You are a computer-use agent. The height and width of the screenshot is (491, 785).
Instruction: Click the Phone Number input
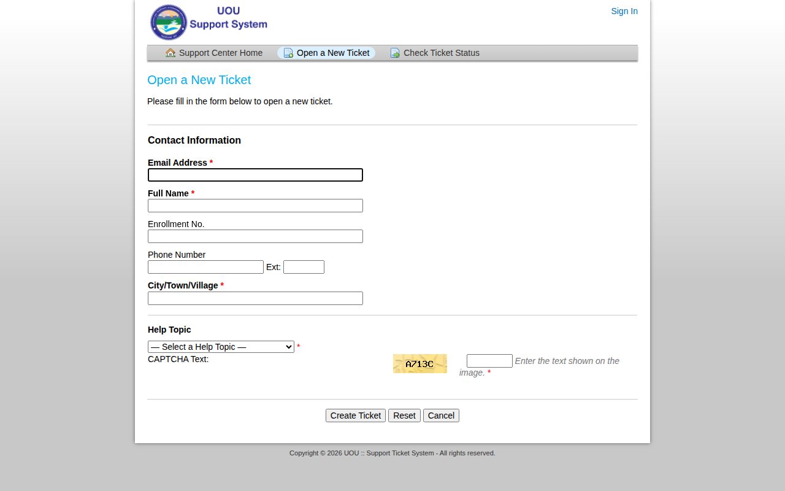click(205, 267)
